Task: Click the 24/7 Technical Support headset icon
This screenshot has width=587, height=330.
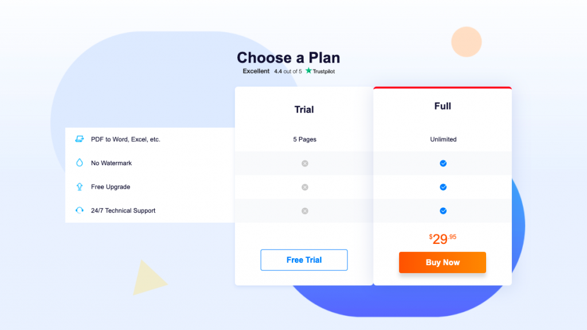Action: pyautogui.click(x=79, y=211)
